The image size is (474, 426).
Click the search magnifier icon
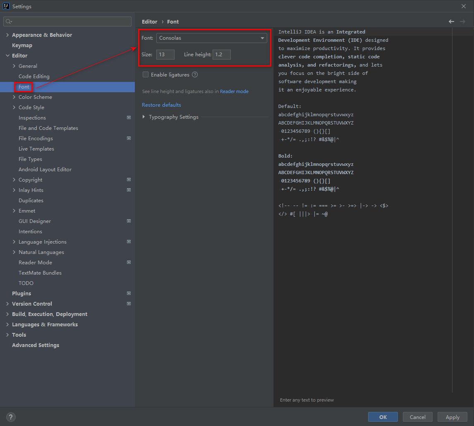click(x=9, y=22)
